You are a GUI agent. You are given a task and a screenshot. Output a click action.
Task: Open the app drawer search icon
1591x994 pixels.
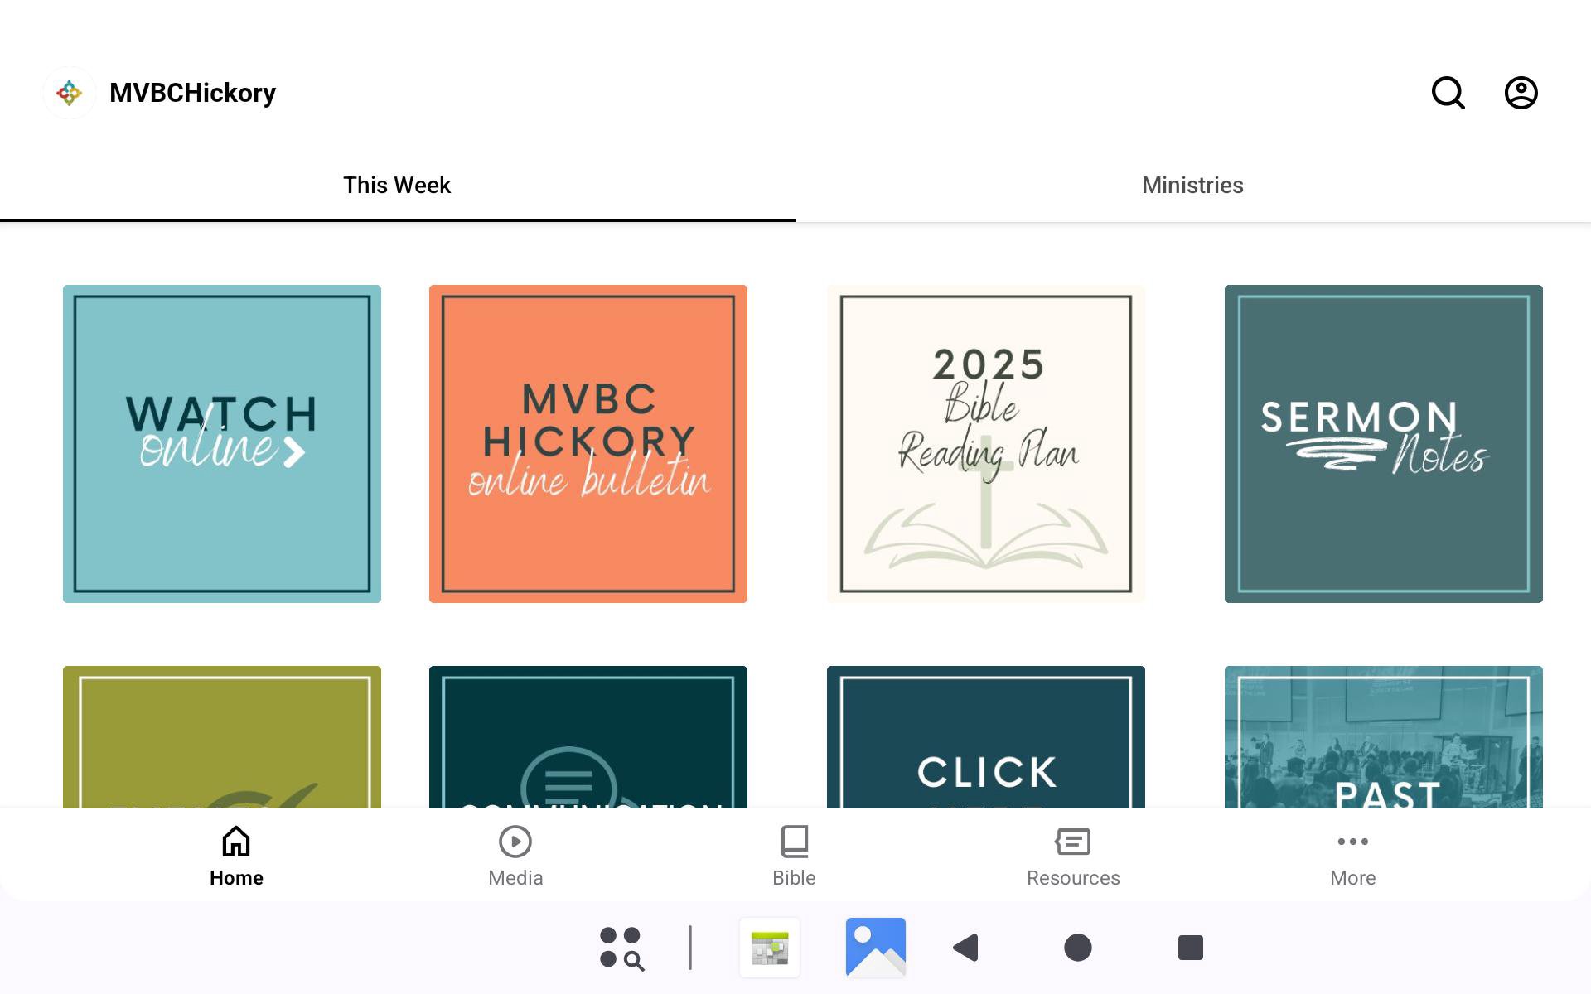[x=621, y=948]
